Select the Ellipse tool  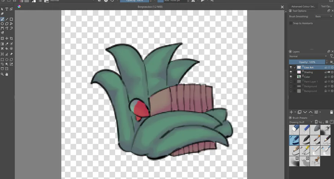2,24
